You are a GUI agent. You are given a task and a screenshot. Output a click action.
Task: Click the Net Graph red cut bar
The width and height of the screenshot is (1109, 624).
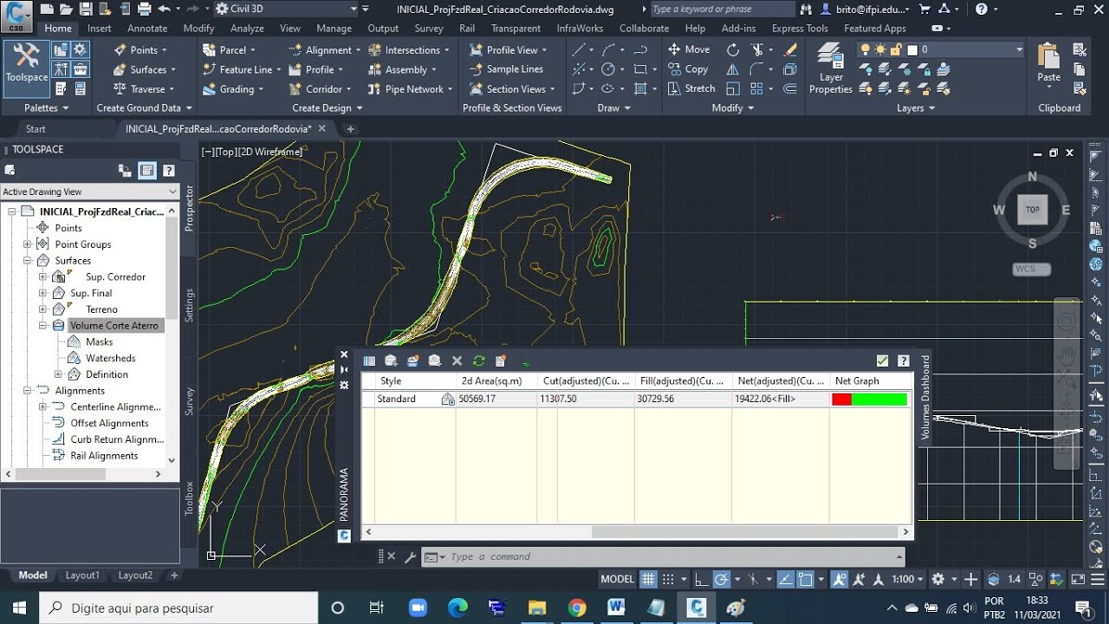(x=841, y=400)
